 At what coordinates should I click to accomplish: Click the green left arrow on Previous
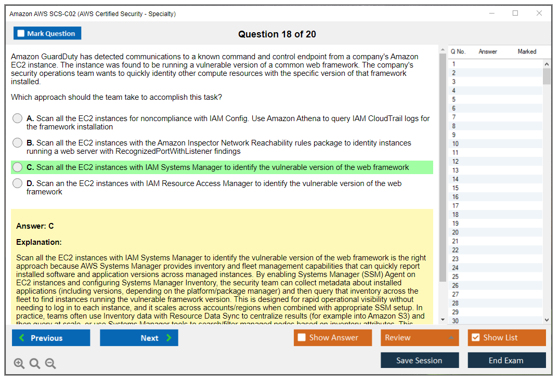coord(22,338)
